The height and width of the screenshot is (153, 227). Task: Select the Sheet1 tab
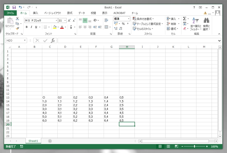point(33,141)
